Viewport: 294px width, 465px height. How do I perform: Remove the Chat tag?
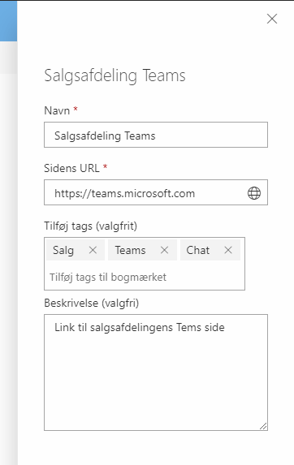coord(228,250)
